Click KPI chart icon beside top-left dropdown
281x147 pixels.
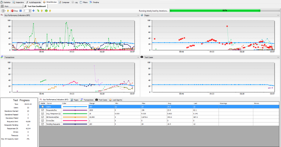tap(2, 15)
